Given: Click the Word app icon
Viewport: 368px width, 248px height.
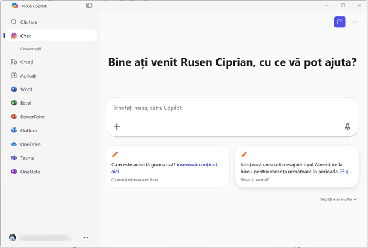Looking at the screenshot, I should click(14, 89).
